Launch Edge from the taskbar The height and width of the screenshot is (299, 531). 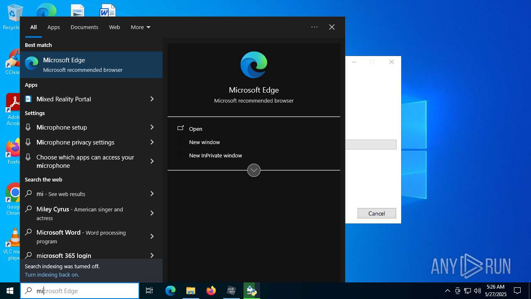click(x=171, y=291)
